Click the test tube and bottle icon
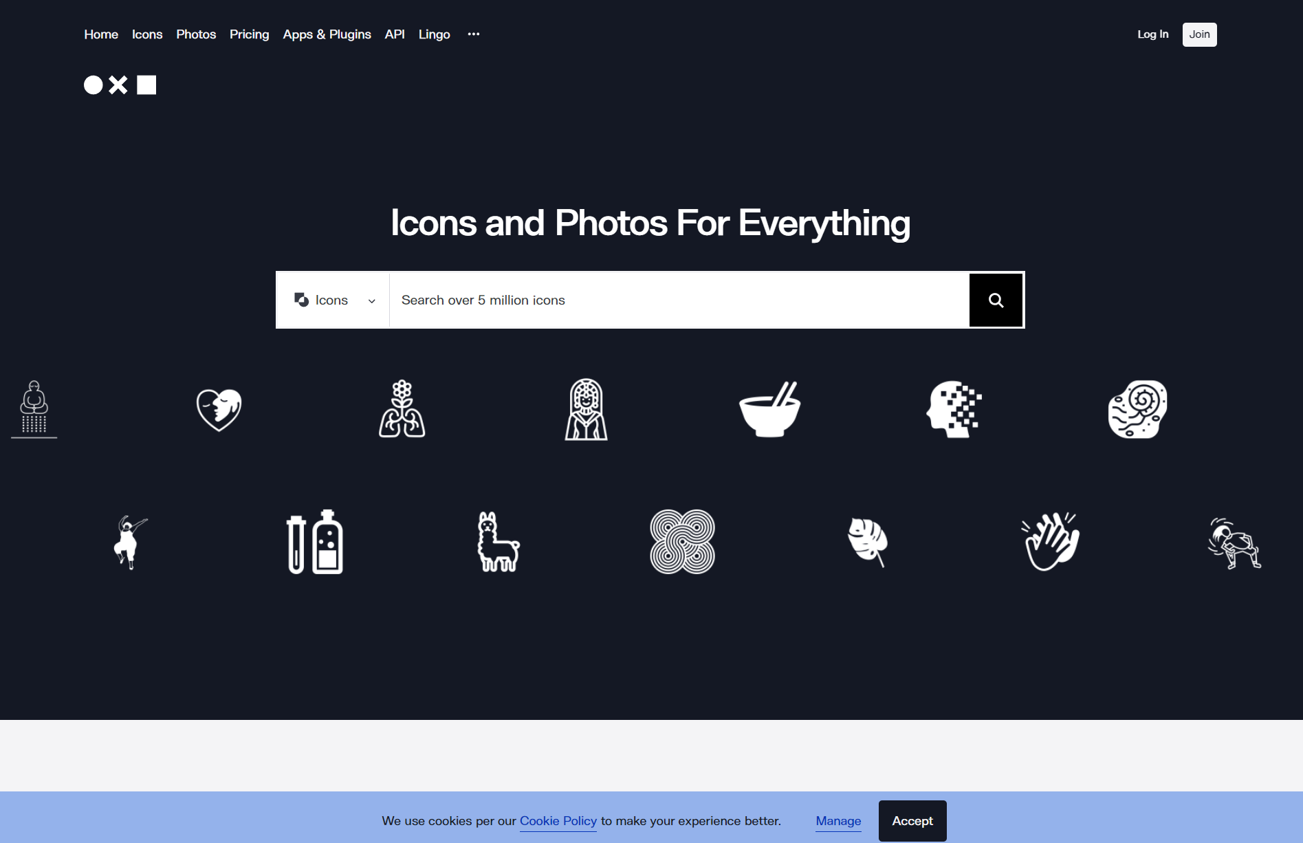1303x843 pixels. click(x=315, y=542)
